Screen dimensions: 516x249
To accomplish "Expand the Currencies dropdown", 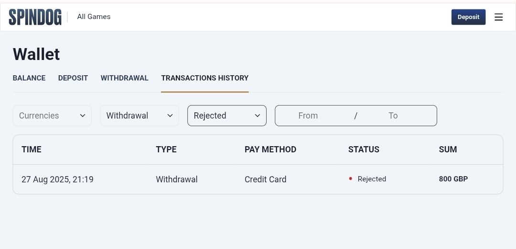I will [x=52, y=116].
